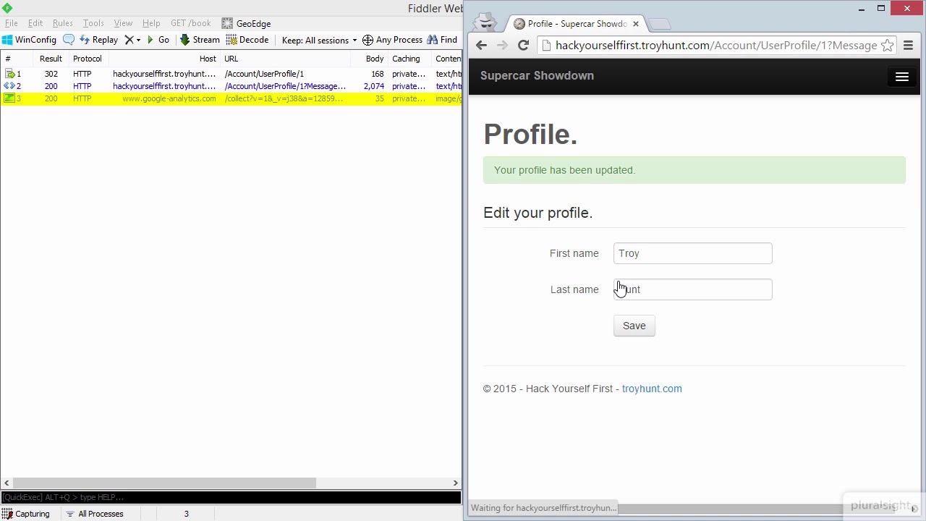Viewport: 926px width, 521px height.
Task: Click the session 2 HTML icon
Action: click(9, 86)
